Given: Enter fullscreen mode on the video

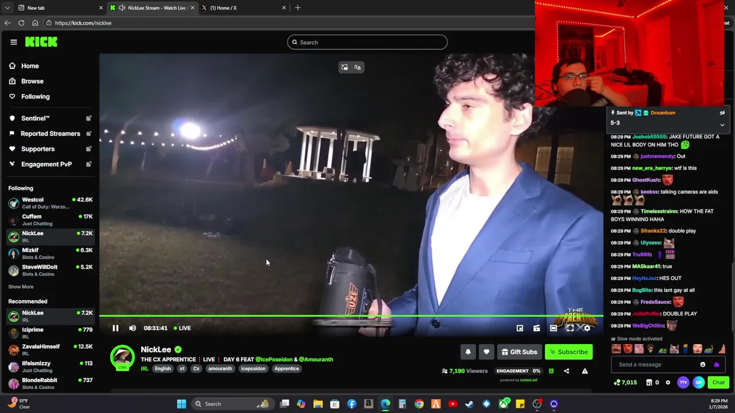Looking at the screenshot, I should pyautogui.click(x=570, y=328).
